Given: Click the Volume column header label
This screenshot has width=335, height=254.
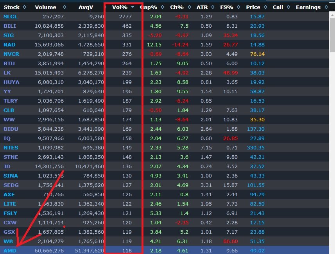Looking at the screenshot, I should (45, 7).
